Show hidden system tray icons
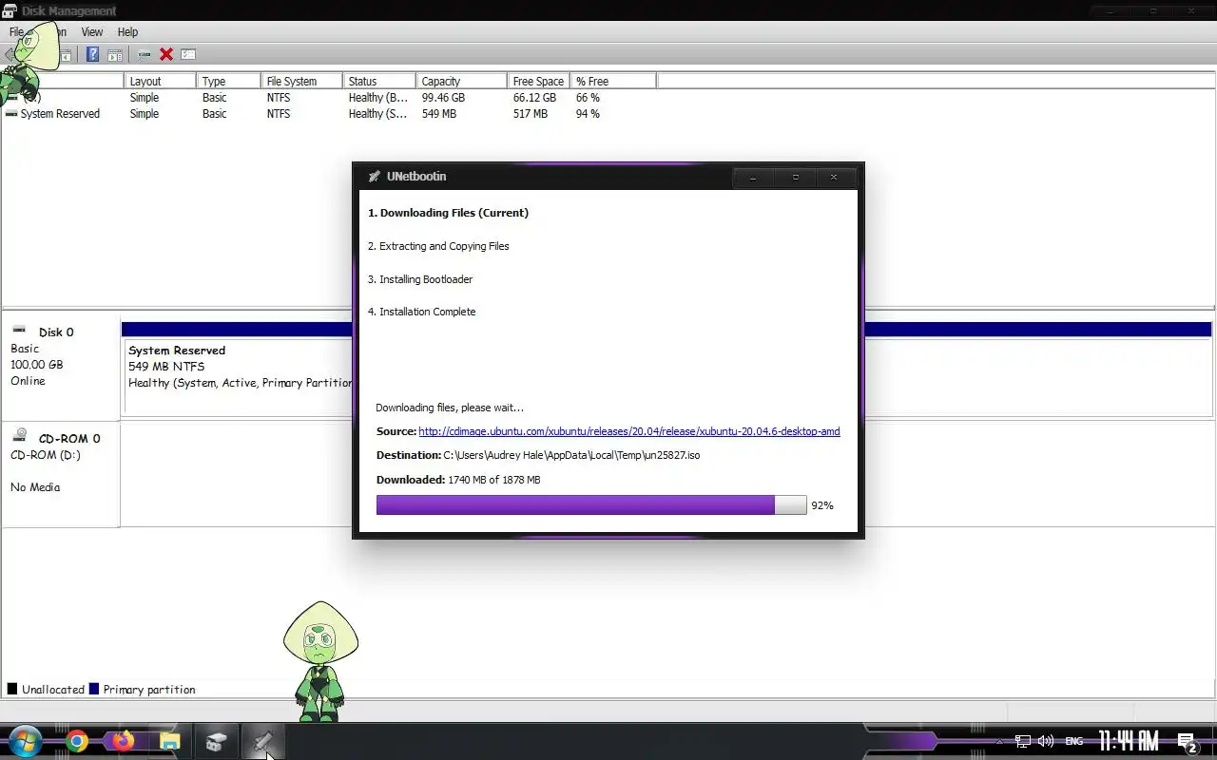Image resolution: width=1217 pixels, height=760 pixels. [x=999, y=741]
